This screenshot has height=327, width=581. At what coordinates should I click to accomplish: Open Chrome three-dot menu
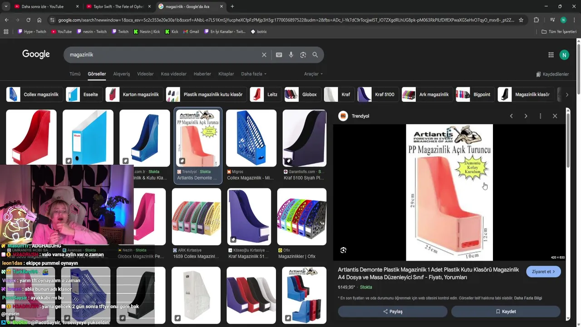pos(574,20)
